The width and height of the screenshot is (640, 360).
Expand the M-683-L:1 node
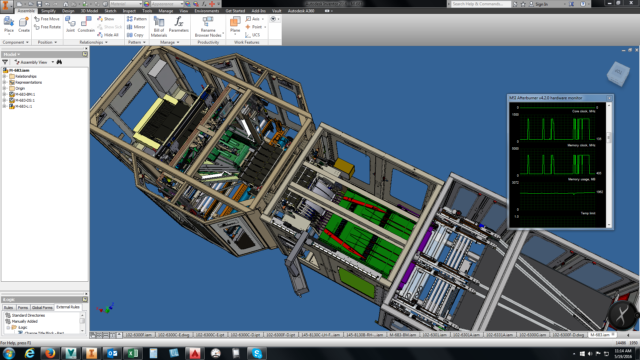point(4,106)
